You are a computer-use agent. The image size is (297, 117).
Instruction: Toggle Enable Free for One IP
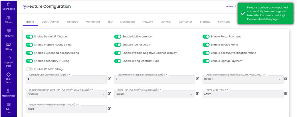tap(118, 45)
